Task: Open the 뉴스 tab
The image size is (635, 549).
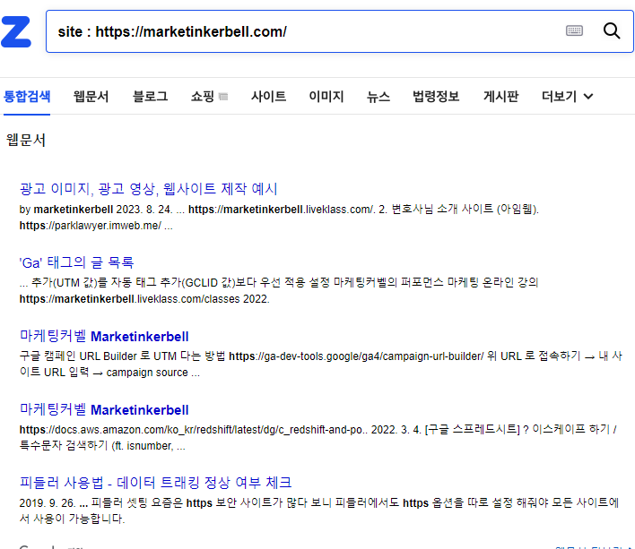Action: pos(378,97)
